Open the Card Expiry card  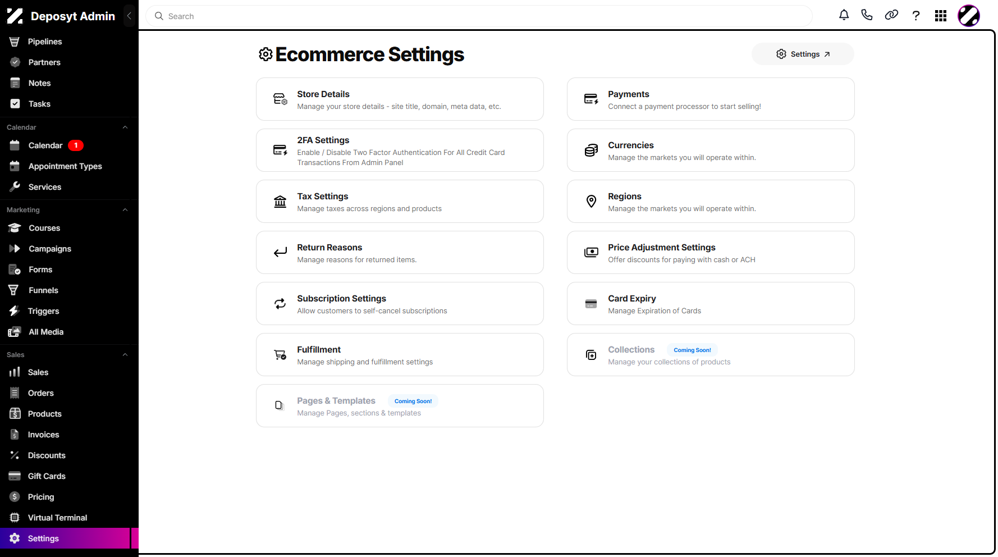tap(711, 304)
